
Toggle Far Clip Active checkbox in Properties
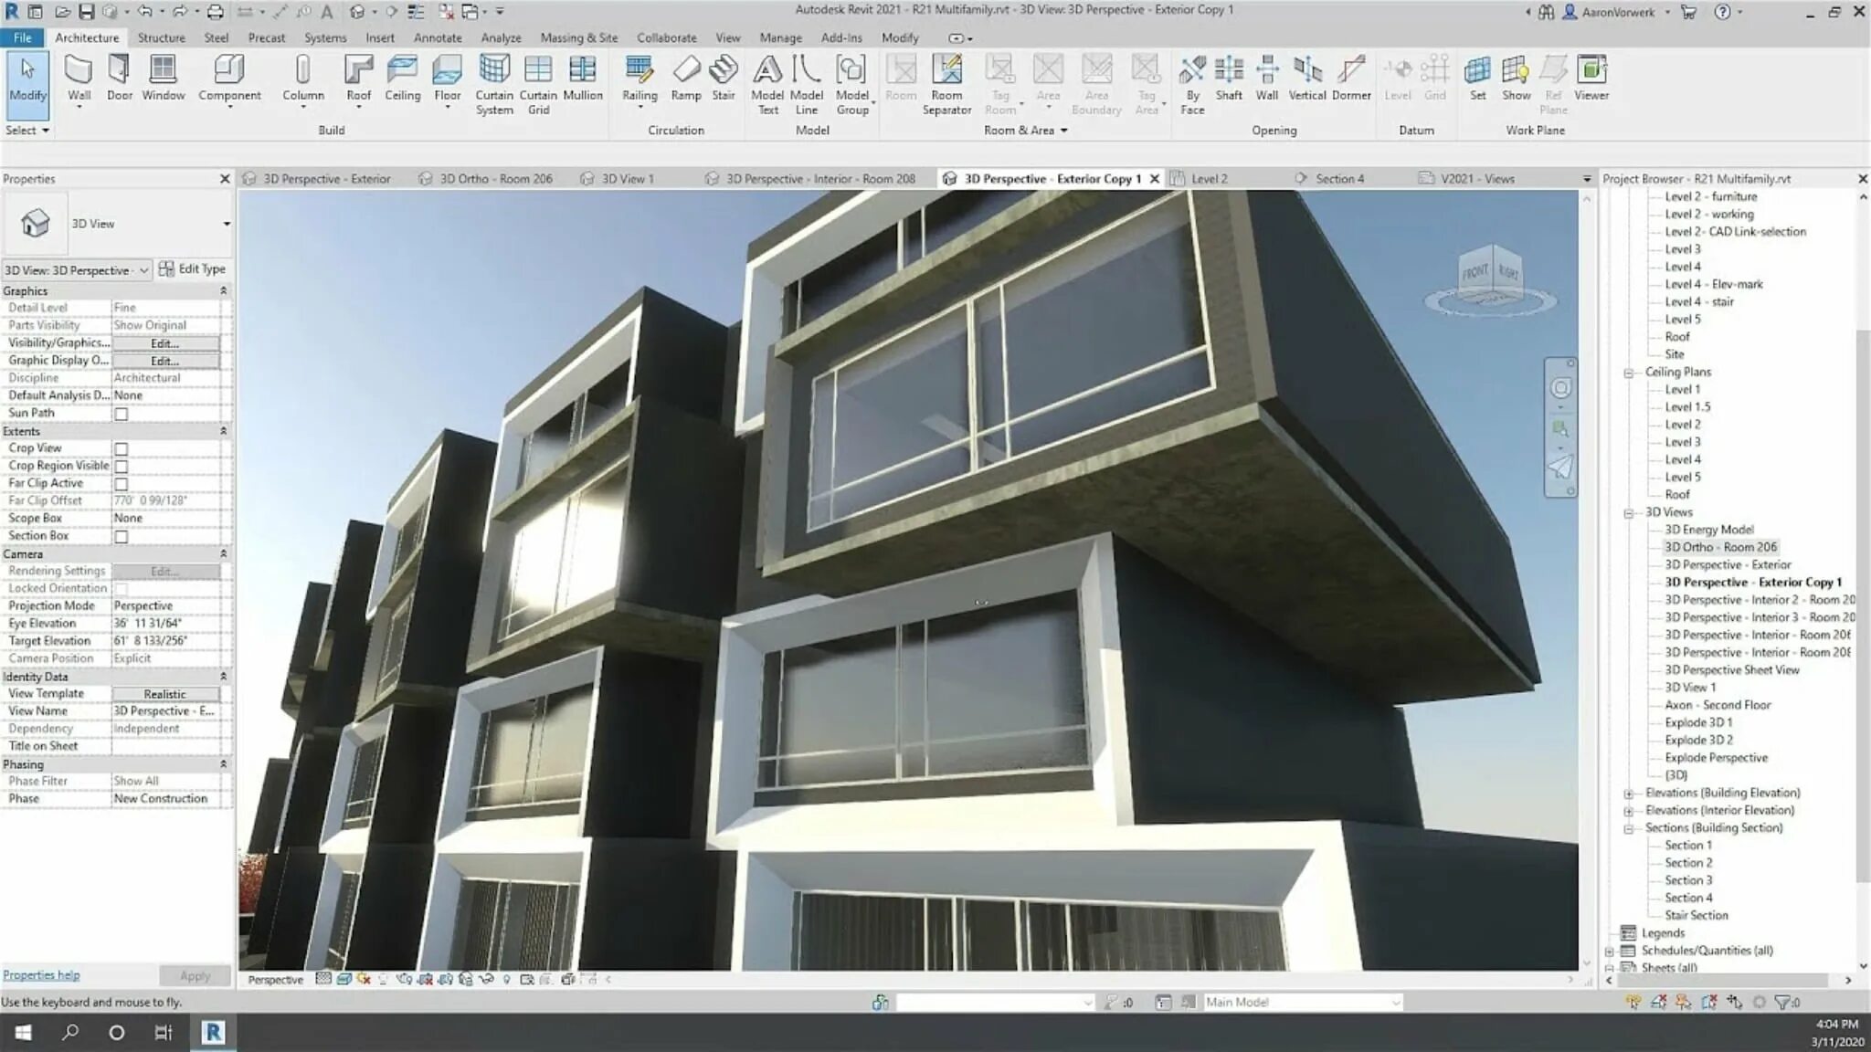pyautogui.click(x=121, y=481)
